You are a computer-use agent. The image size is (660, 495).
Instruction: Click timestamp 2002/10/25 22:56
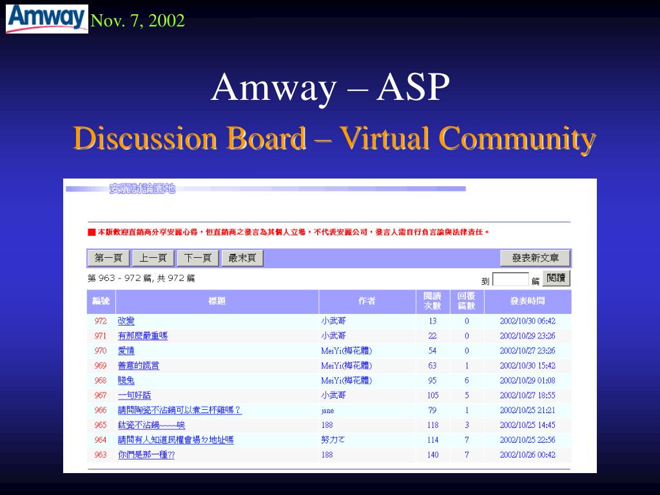tap(528, 440)
